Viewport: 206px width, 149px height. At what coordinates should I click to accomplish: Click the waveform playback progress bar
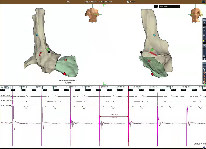click(x=101, y=147)
